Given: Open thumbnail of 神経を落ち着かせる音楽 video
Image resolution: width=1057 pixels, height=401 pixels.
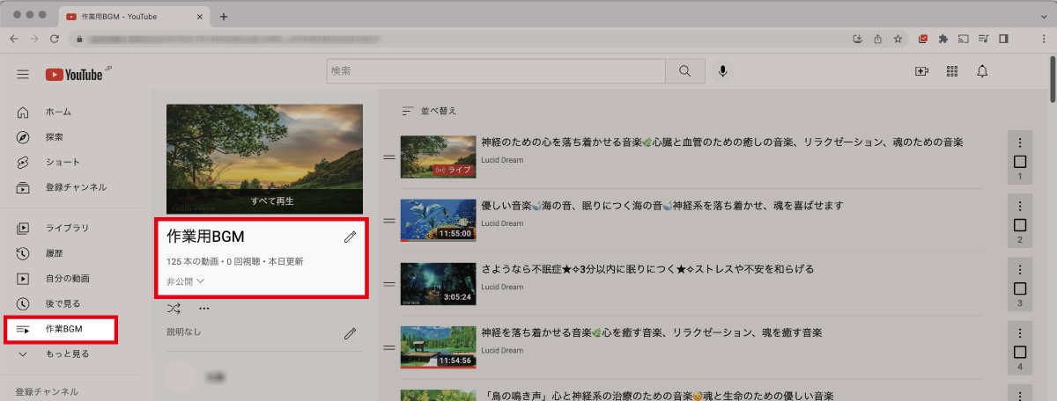Looking at the screenshot, I should click(x=439, y=347).
